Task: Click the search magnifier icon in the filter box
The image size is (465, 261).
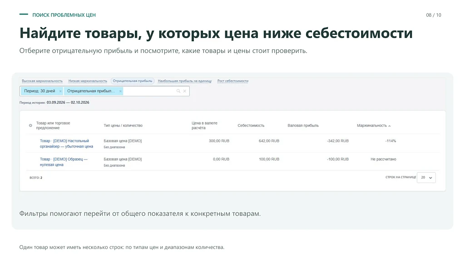Action: [178, 91]
